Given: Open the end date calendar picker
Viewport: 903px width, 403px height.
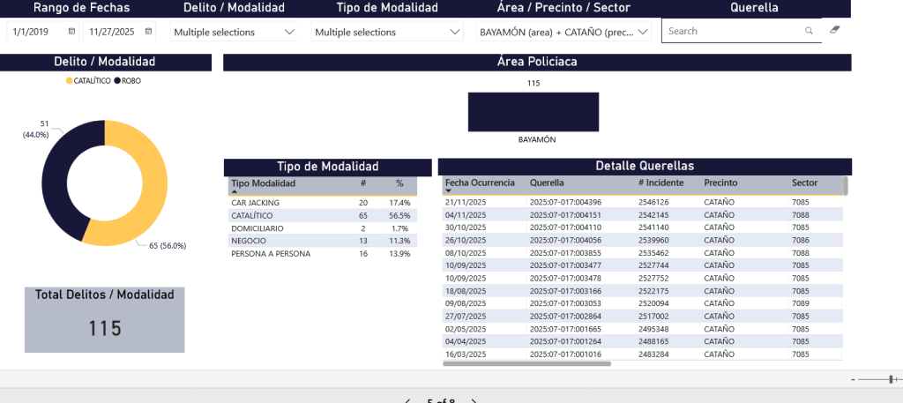Looking at the screenshot, I should (x=148, y=31).
